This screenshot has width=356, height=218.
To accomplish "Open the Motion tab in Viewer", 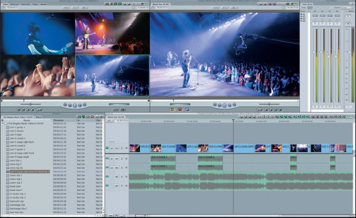I will point(43,4).
